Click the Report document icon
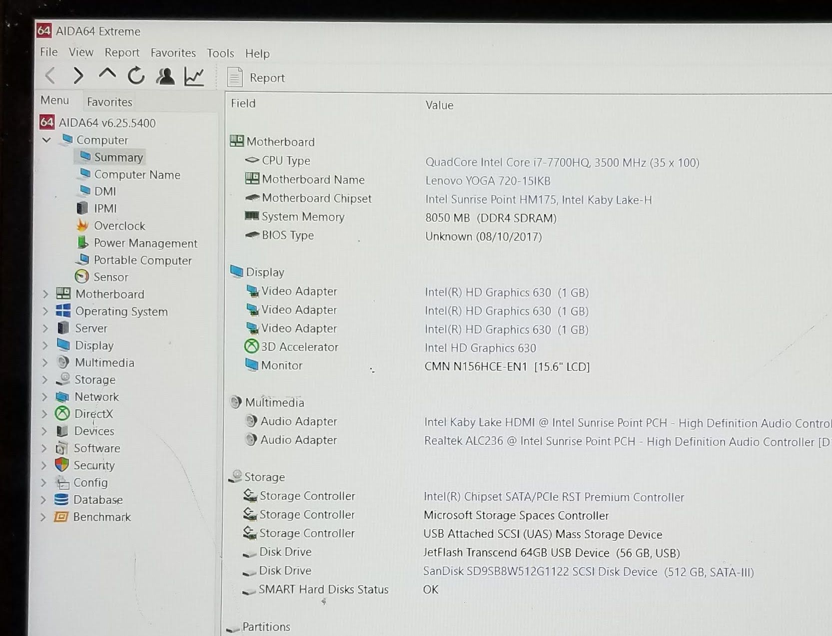Viewport: 832px width, 636px height. pos(235,77)
